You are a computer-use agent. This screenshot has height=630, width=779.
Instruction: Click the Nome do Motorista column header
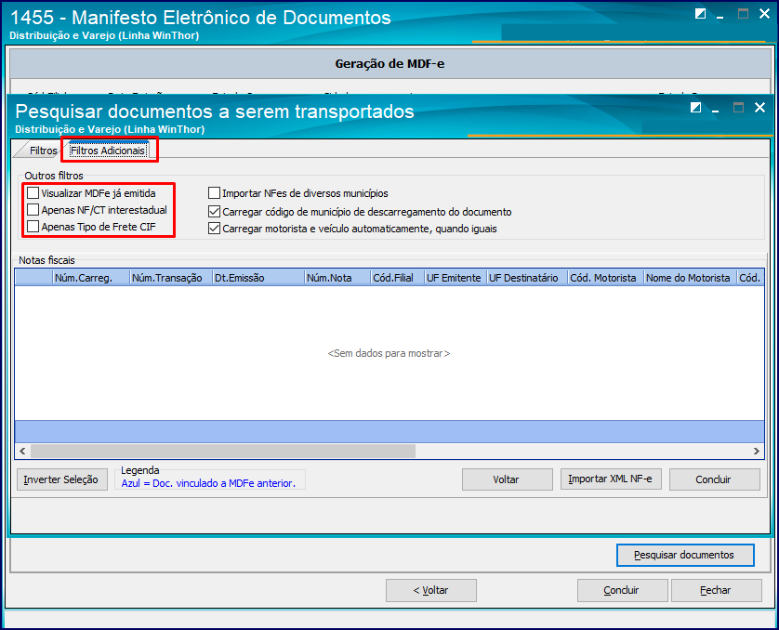point(690,278)
